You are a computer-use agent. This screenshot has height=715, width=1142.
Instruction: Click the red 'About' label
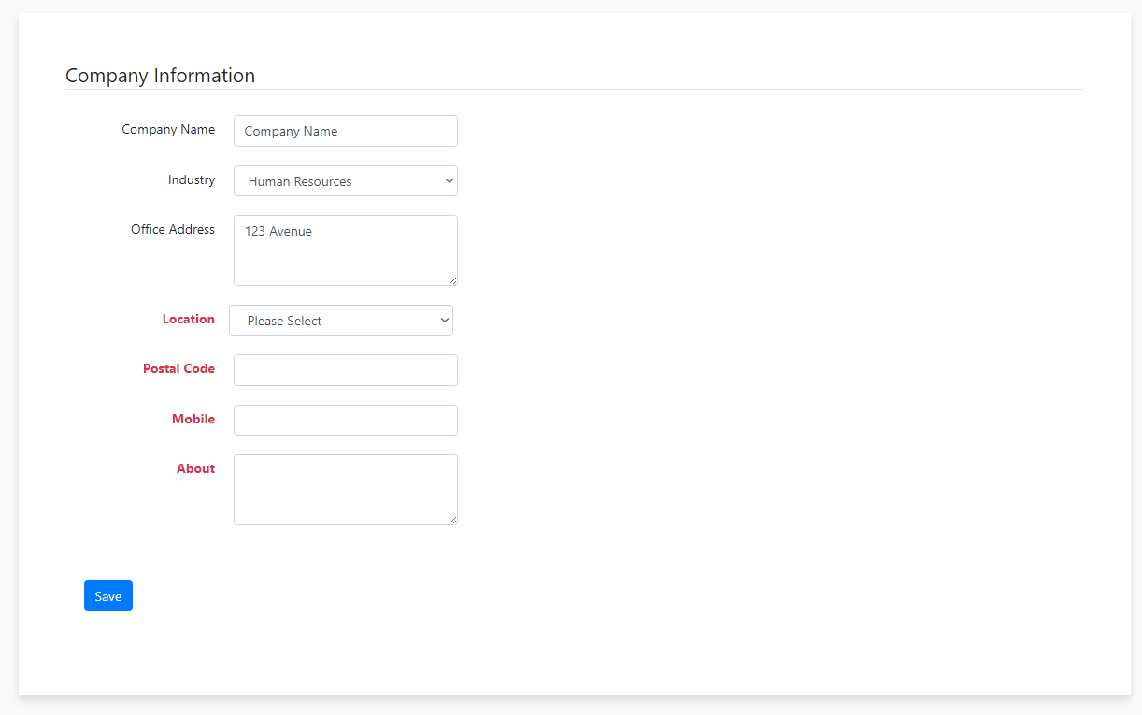click(x=195, y=469)
